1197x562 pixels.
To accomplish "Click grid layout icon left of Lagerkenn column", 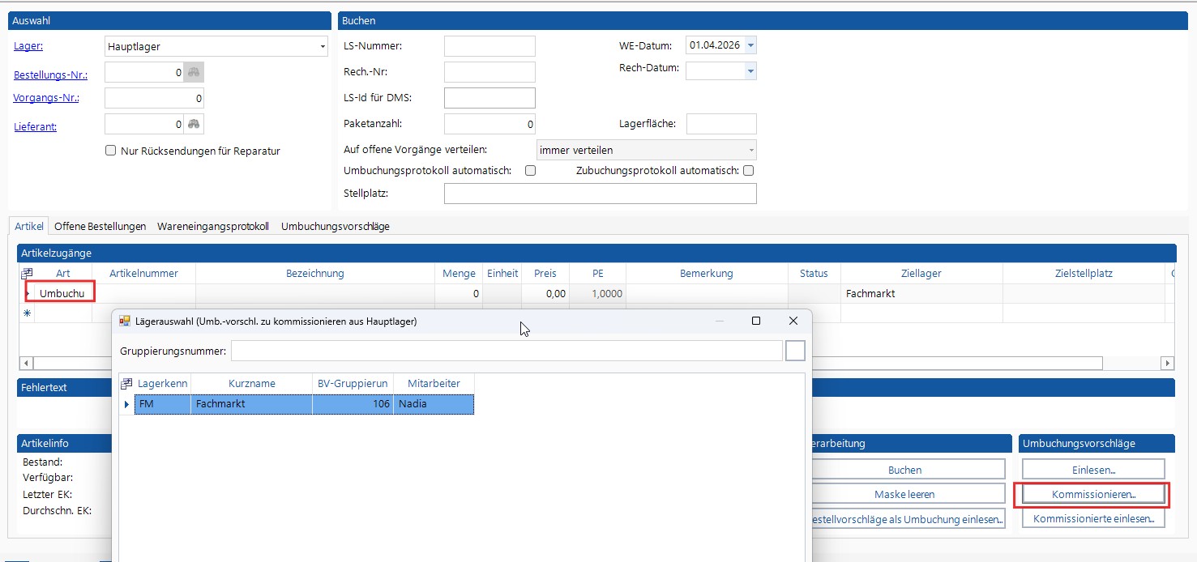I will 126,383.
